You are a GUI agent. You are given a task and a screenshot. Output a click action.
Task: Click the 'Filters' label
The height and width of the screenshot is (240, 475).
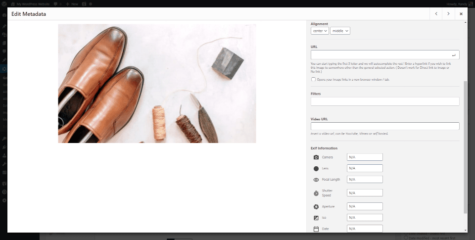click(x=316, y=94)
